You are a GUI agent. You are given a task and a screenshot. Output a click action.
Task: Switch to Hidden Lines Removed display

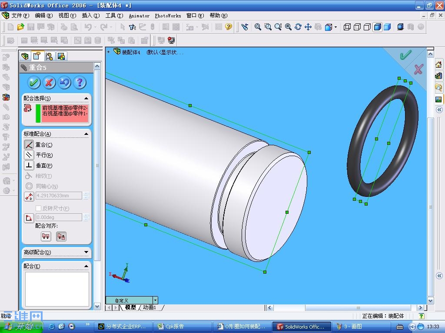367,27
